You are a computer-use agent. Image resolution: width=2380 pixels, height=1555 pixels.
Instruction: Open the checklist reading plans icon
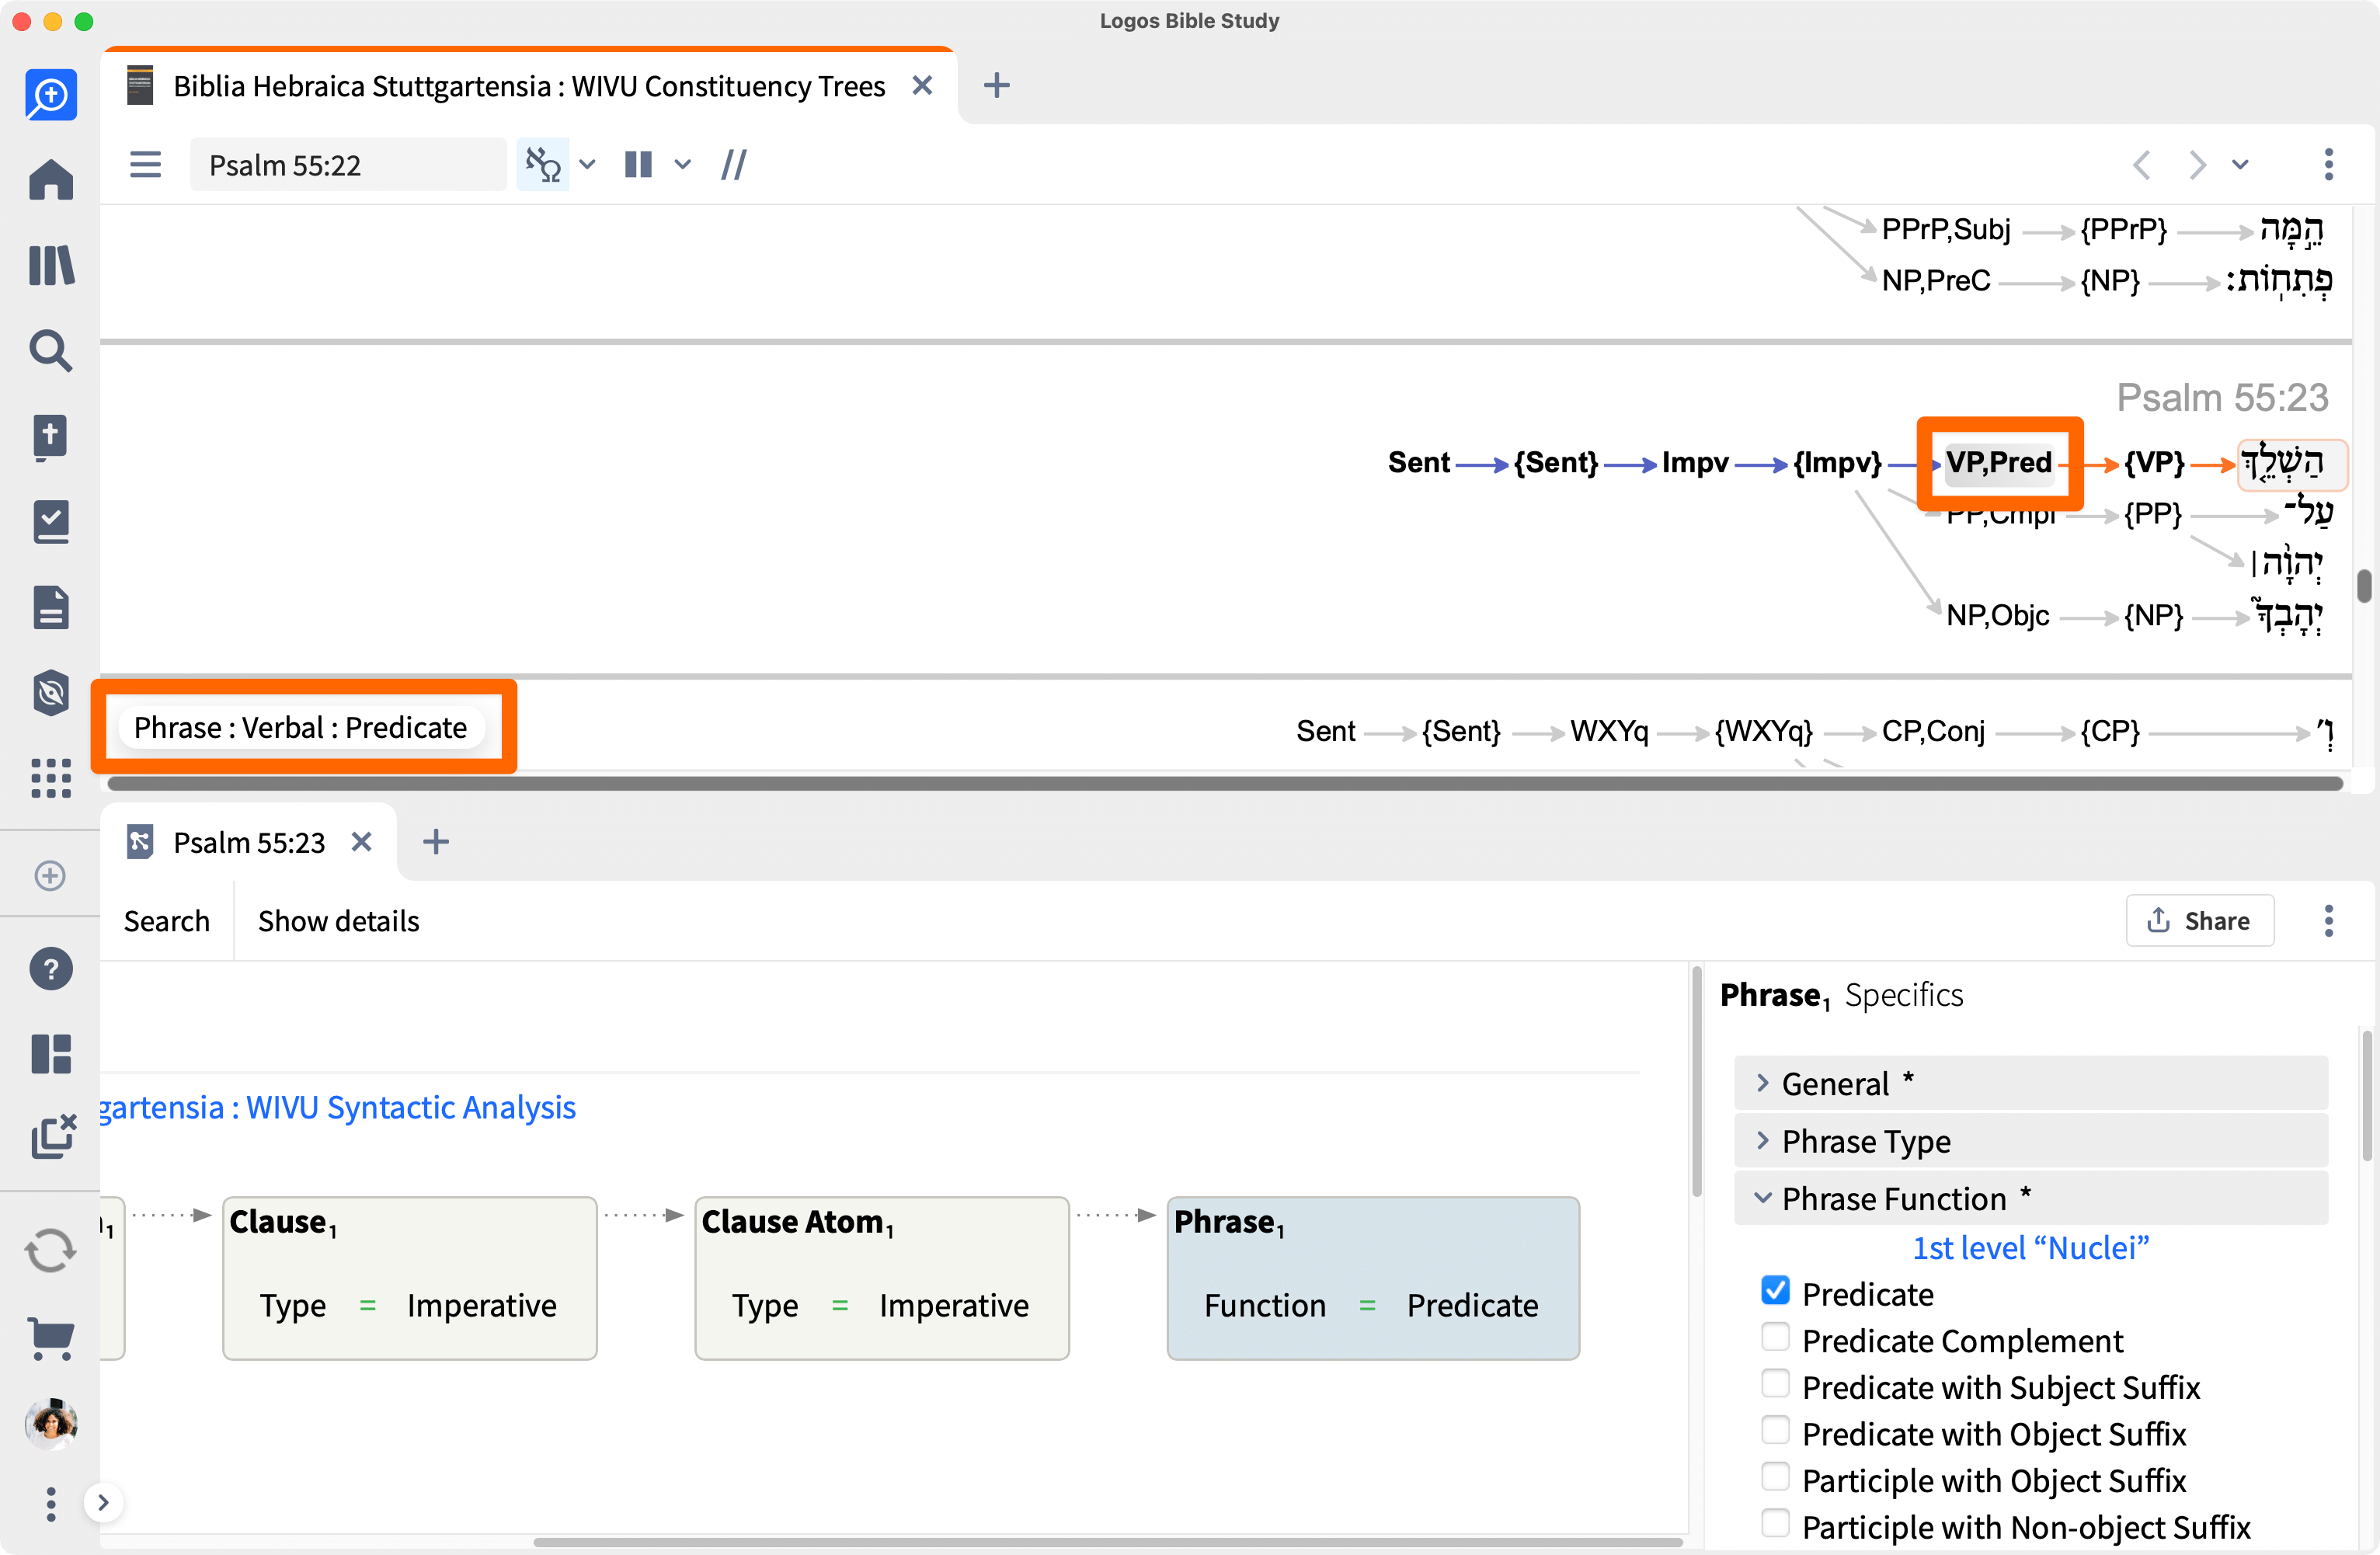click(x=51, y=522)
